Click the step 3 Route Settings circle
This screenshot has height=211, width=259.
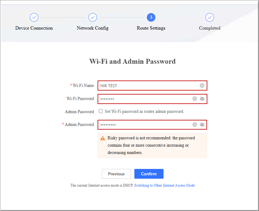[151, 17]
